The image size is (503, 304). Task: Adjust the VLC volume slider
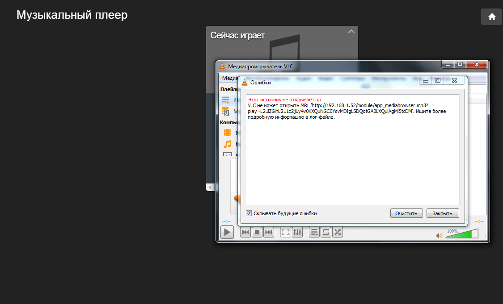click(x=462, y=234)
